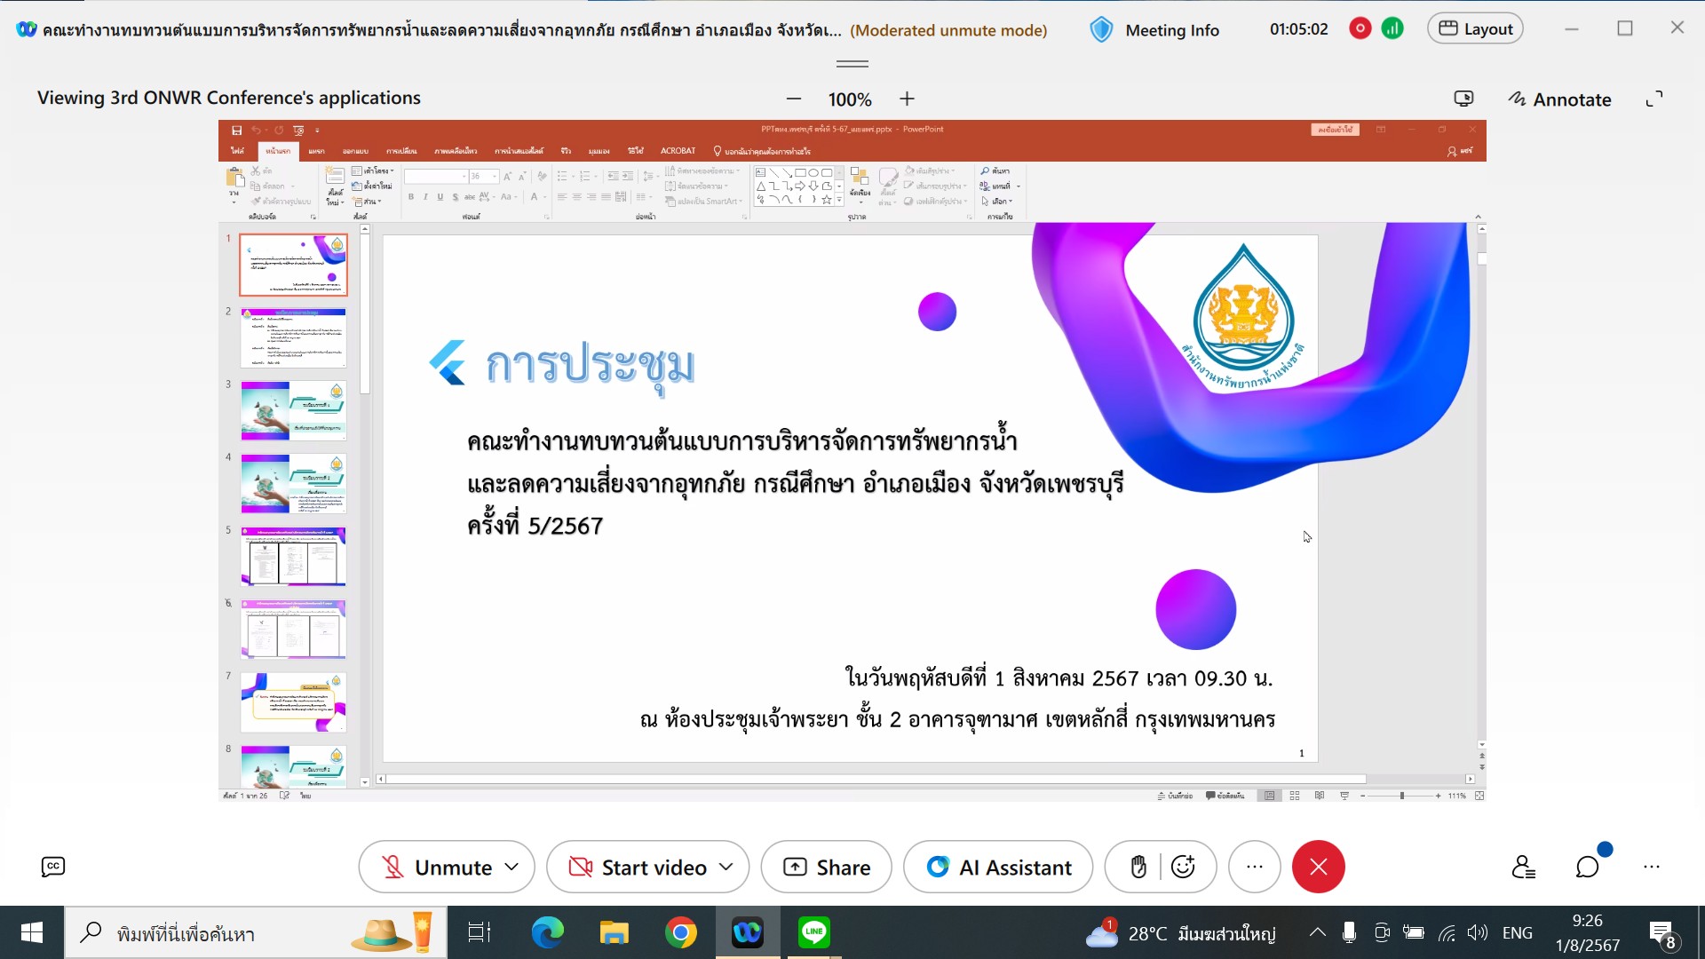Click the Share button

826,867
